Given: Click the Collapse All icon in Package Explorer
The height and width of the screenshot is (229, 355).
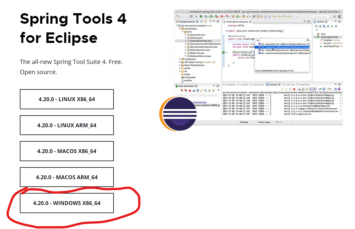Looking at the screenshot, I should click(202, 22).
